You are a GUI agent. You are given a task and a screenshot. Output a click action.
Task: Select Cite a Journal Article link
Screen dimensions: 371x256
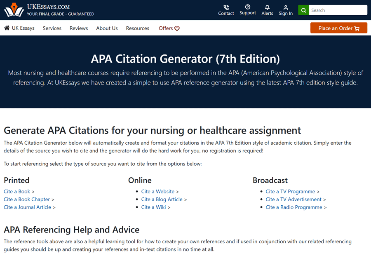coord(27,207)
